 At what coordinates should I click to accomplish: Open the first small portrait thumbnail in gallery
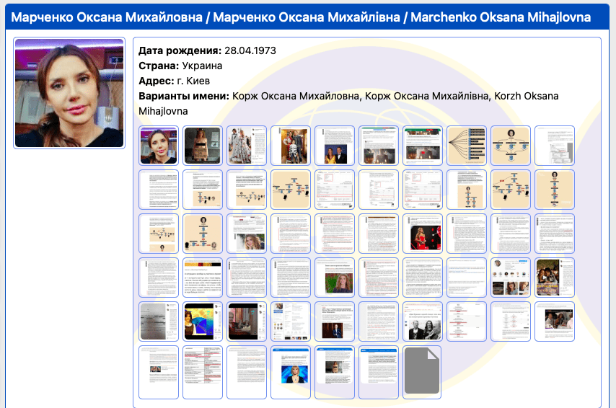(x=159, y=146)
